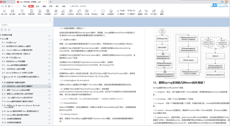Open bookmark '19、说说事务的传播级别'
The height and width of the screenshot is (126, 231).
(x=13, y=122)
